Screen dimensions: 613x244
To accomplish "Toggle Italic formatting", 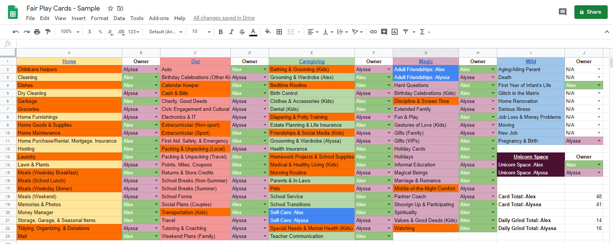I will tap(232, 32).
